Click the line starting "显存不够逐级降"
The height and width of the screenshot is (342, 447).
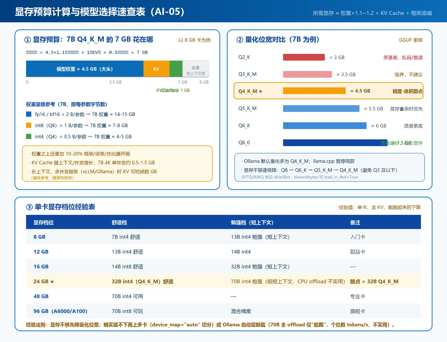click(x=319, y=170)
